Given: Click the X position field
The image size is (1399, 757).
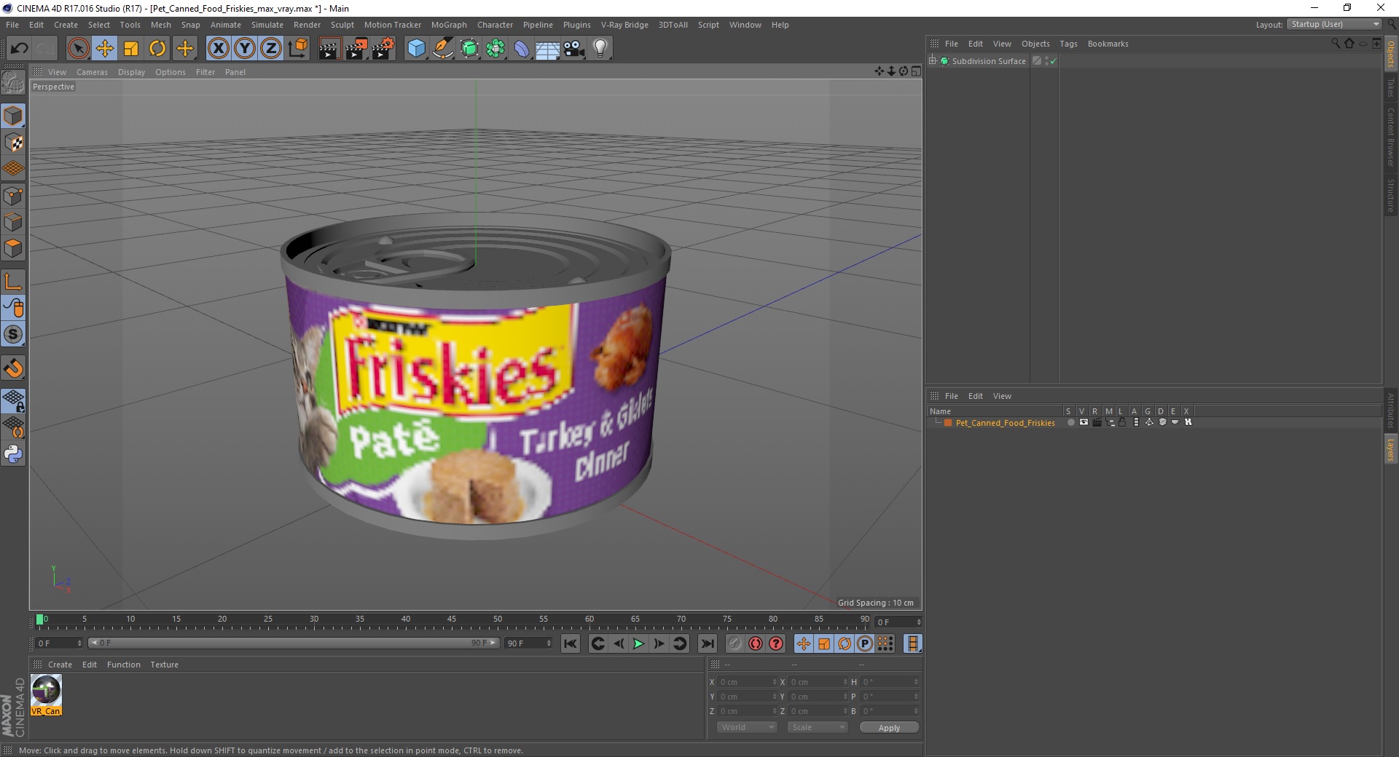Looking at the screenshot, I should [747, 682].
